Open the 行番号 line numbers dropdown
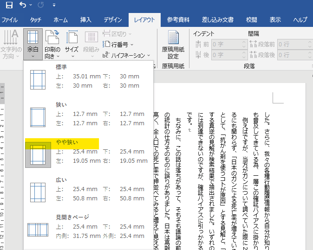This screenshot has height=250, width=313. point(118,45)
